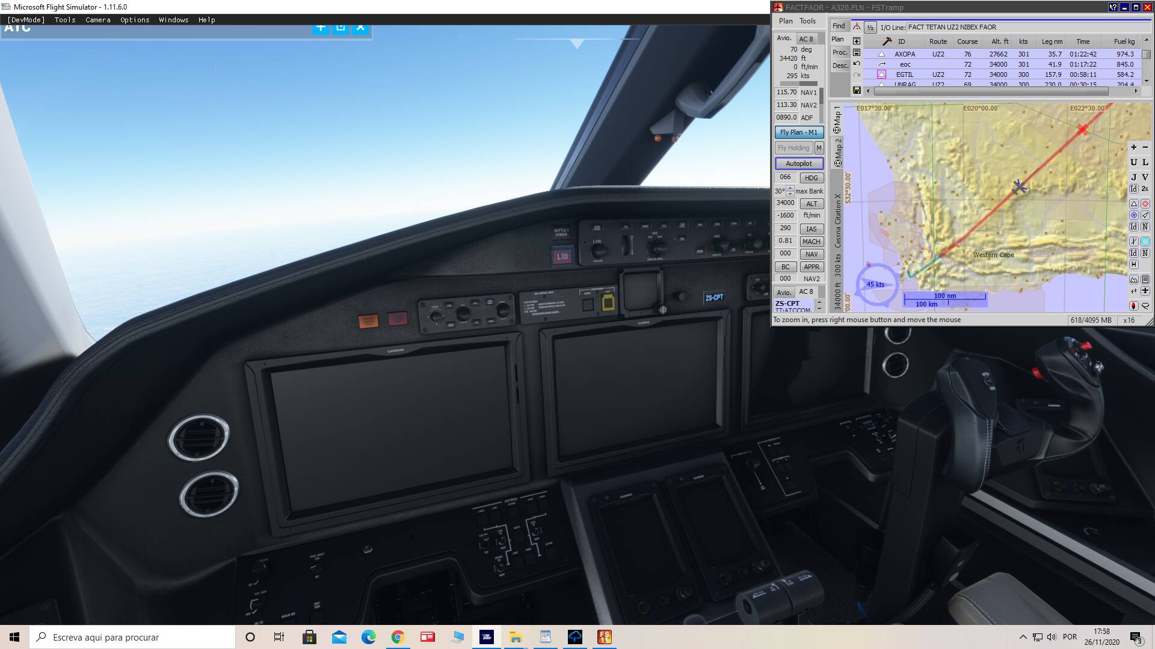The height and width of the screenshot is (649, 1155).
Task: Click the EGTIL waypoint triangle icon
Action: (x=881, y=75)
